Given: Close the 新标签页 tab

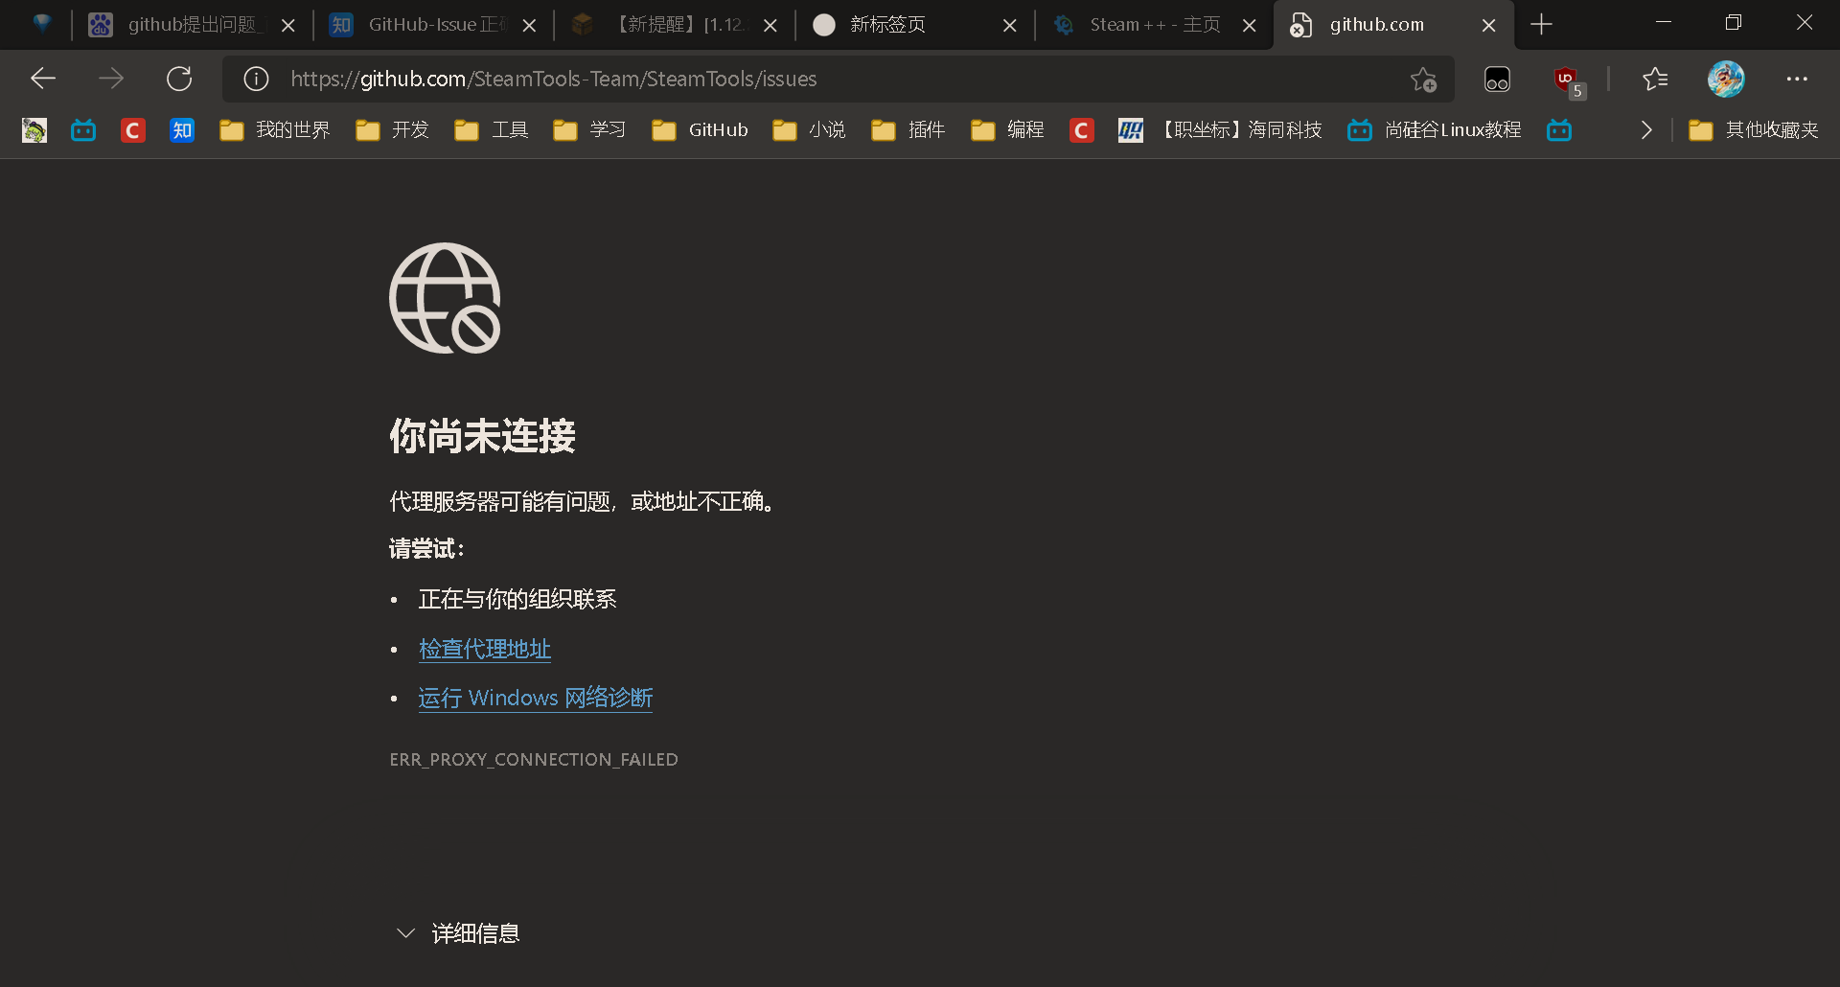Looking at the screenshot, I should pyautogui.click(x=1009, y=26).
